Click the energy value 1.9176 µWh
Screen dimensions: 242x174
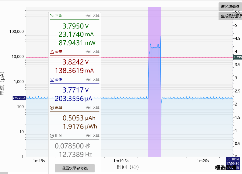[80, 127]
